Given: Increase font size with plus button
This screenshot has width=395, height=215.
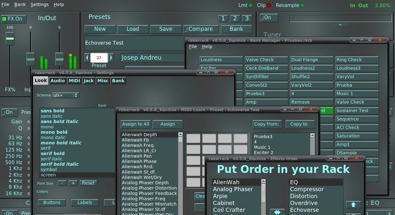Looking at the screenshot, I should pos(73,183).
